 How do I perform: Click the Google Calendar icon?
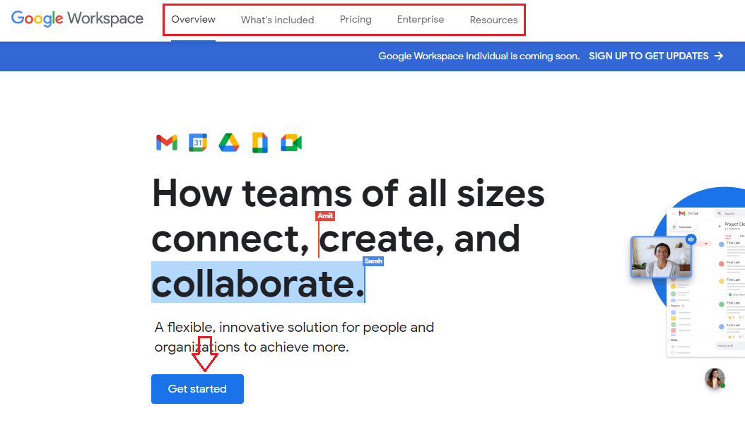pyautogui.click(x=198, y=143)
